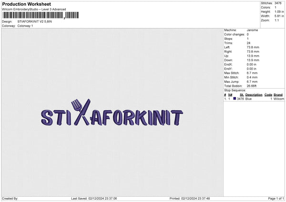Click the Last Saved timestamp

pos(94,198)
